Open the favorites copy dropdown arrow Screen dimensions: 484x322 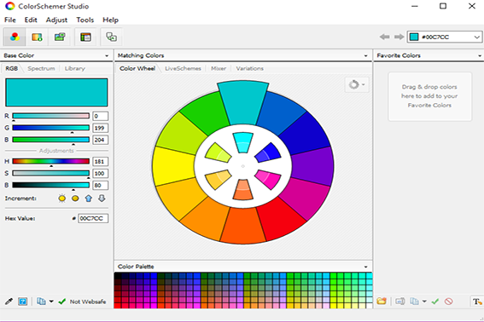(x=424, y=302)
